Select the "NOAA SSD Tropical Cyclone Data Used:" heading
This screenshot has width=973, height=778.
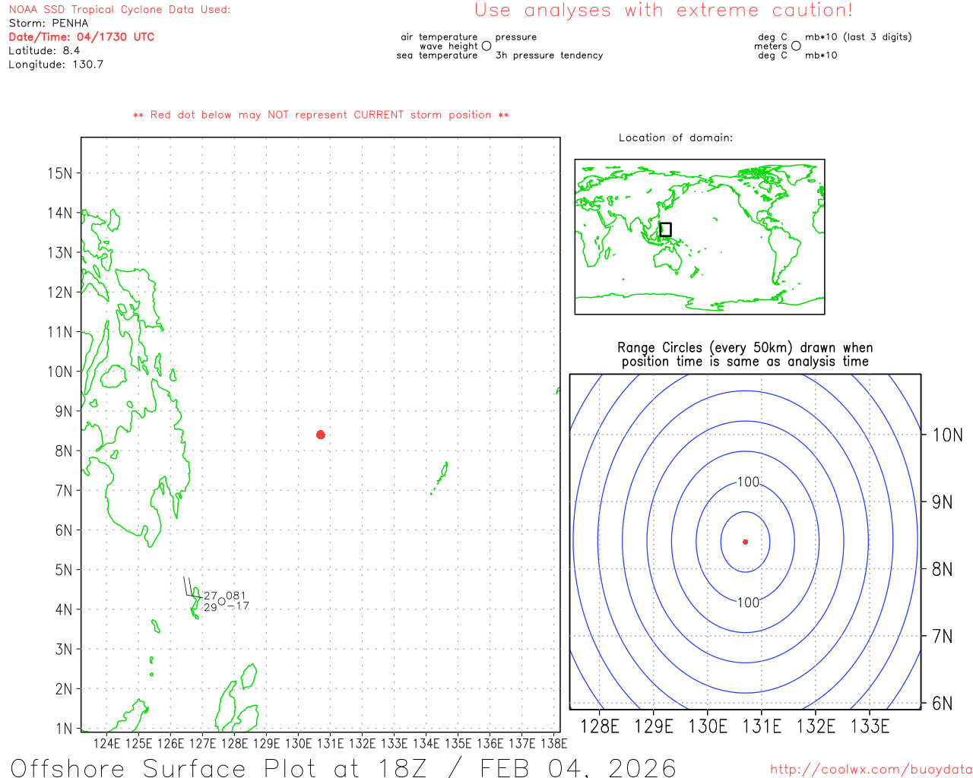click(x=119, y=10)
